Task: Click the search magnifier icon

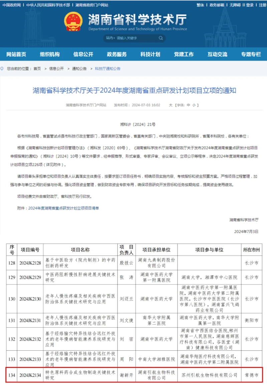Action: coord(161,38)
